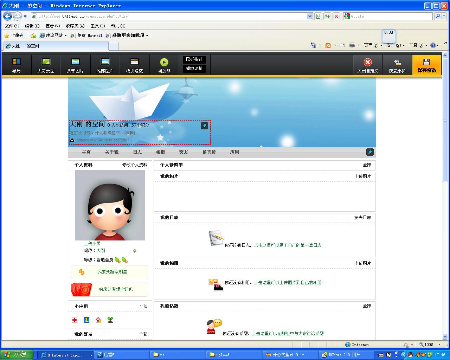Click the 播放地址 button
This screenshot has width=450, height=360.
194,69
